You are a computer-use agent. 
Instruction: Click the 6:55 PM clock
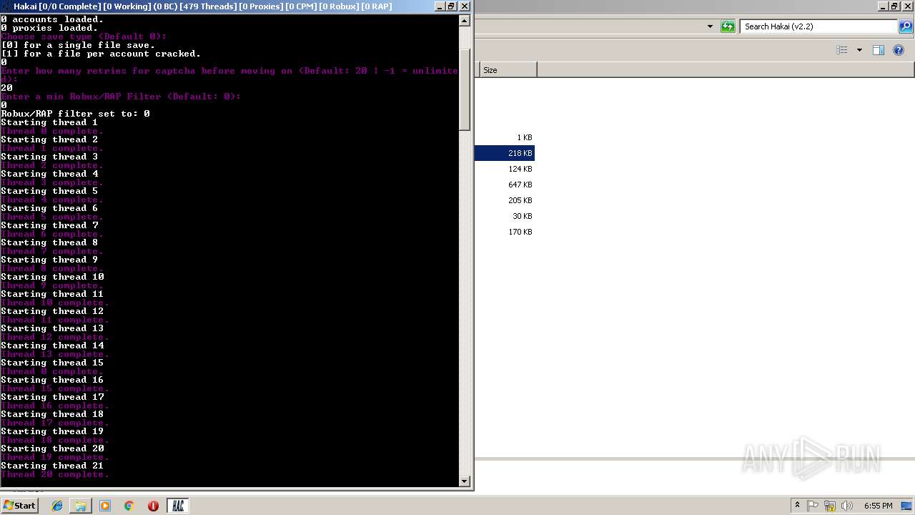coord(878,506)
